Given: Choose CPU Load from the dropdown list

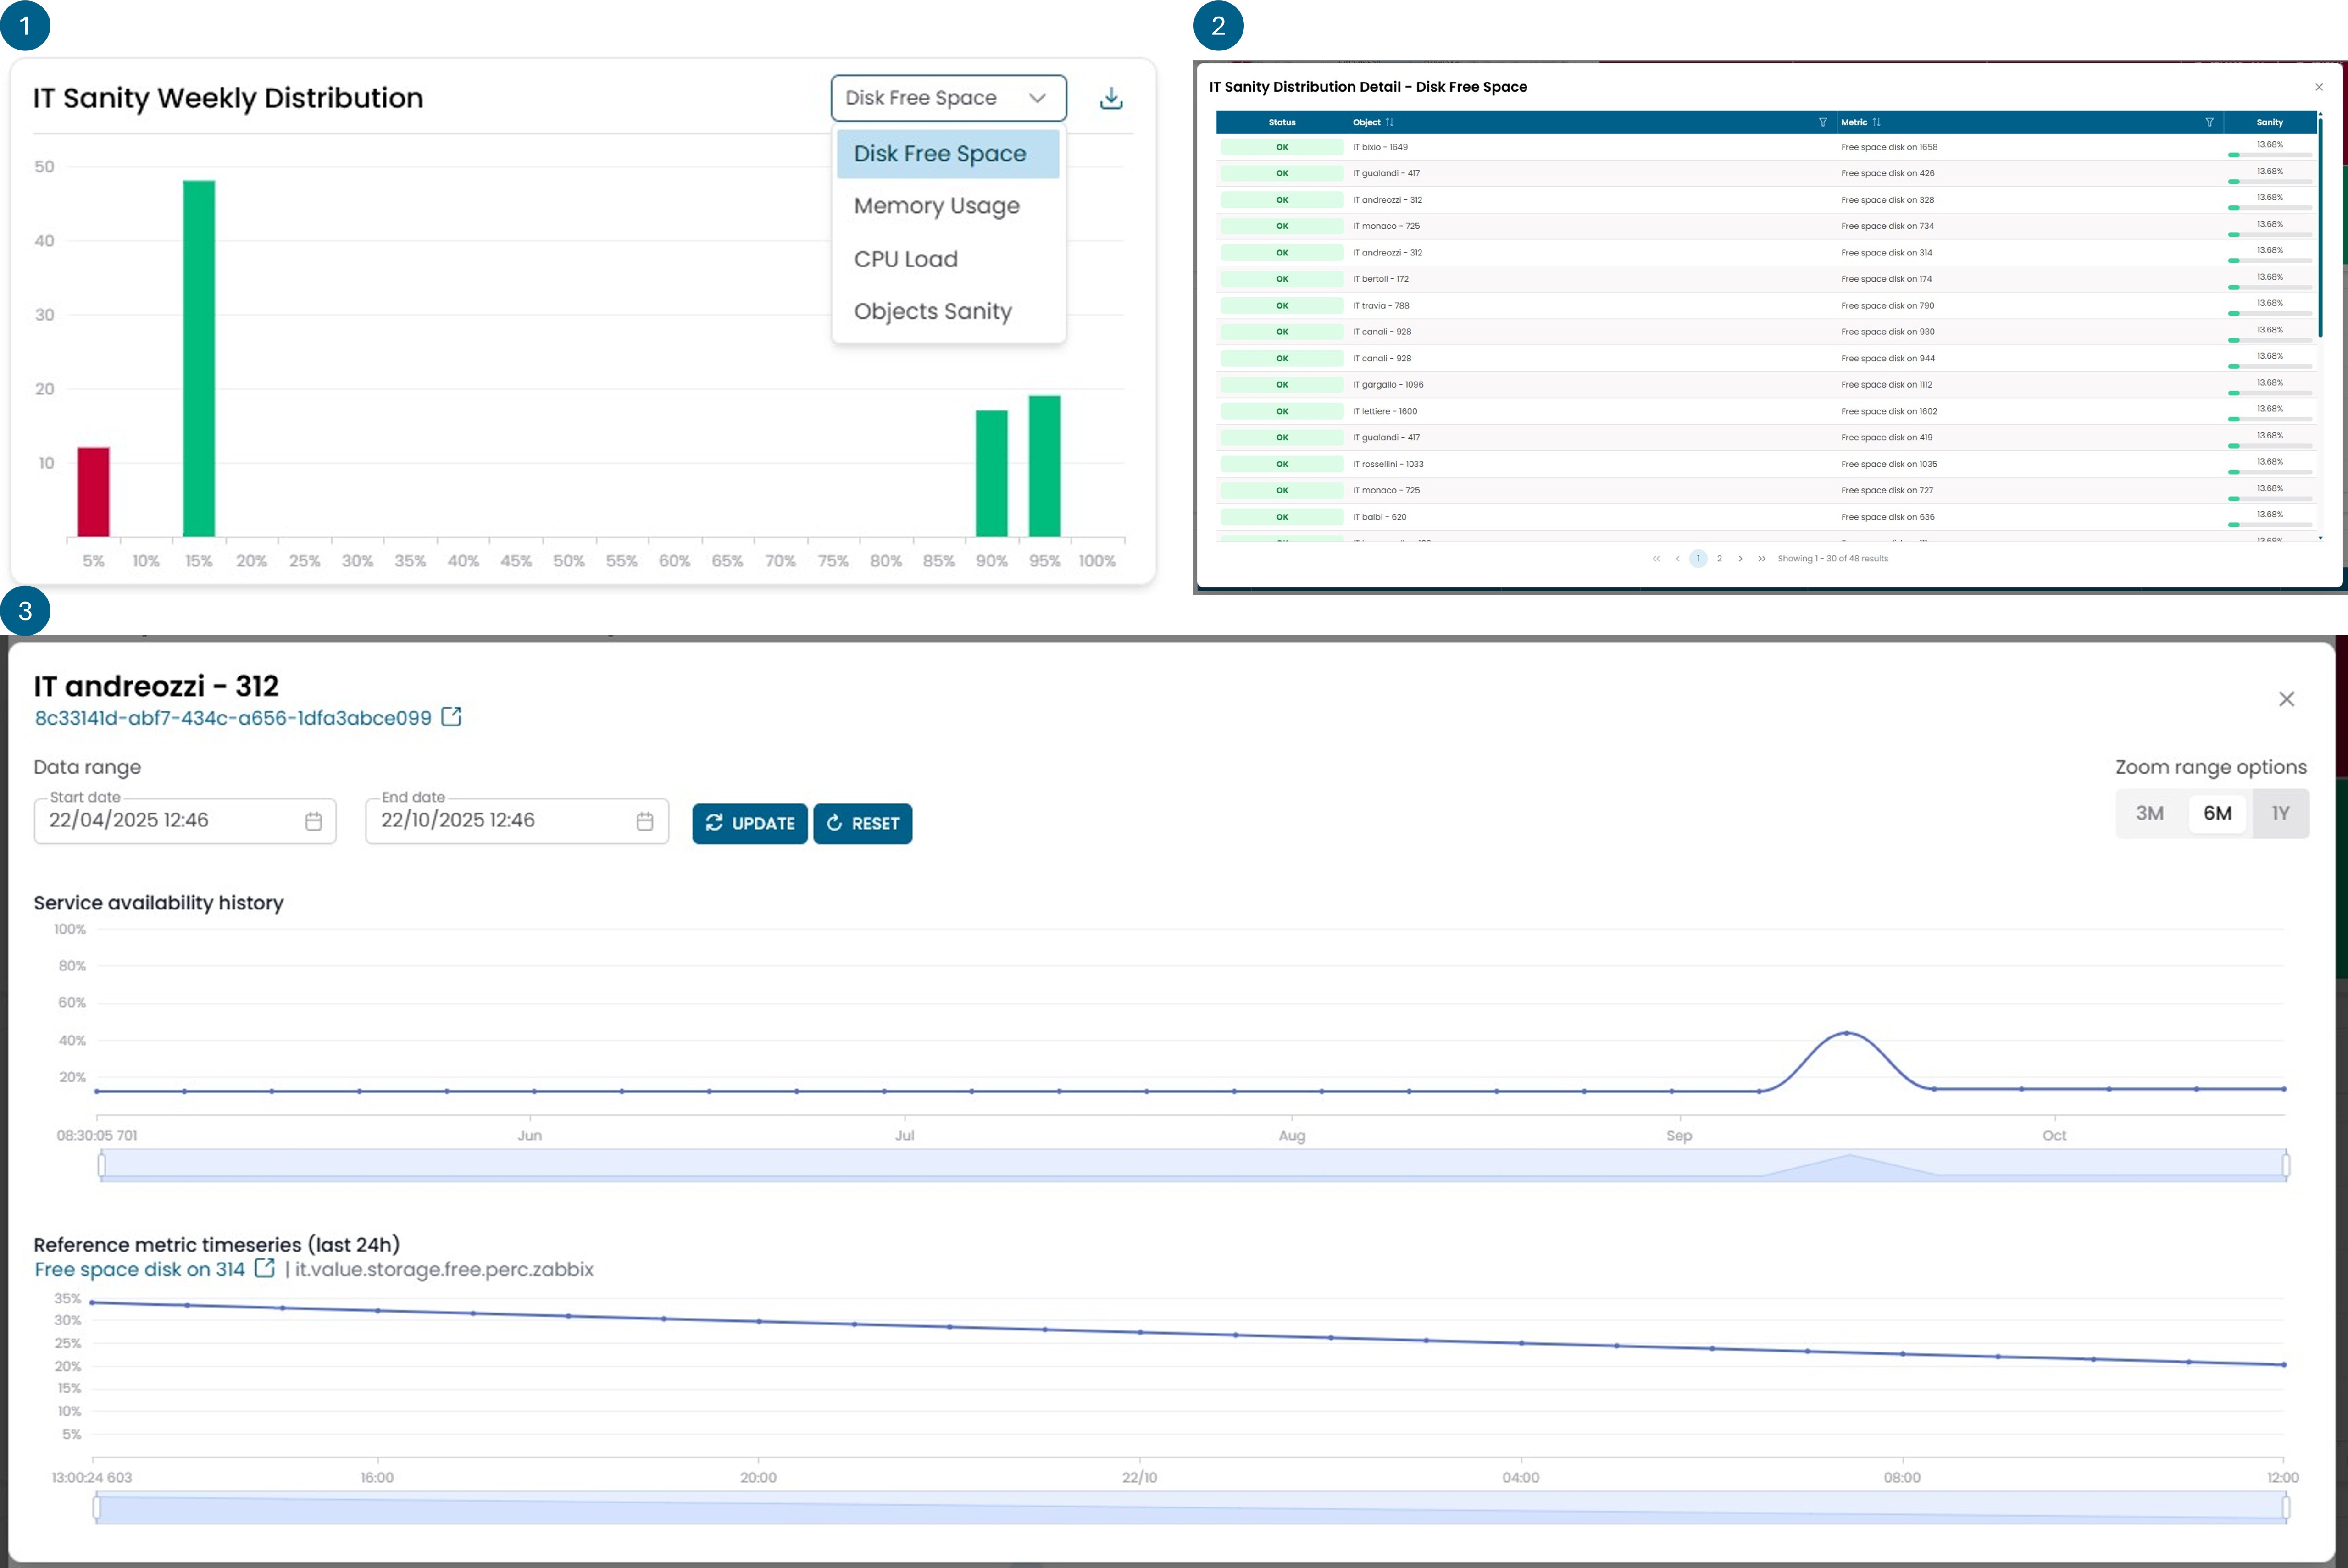Looking at the screenshot, I should point(905,259).
